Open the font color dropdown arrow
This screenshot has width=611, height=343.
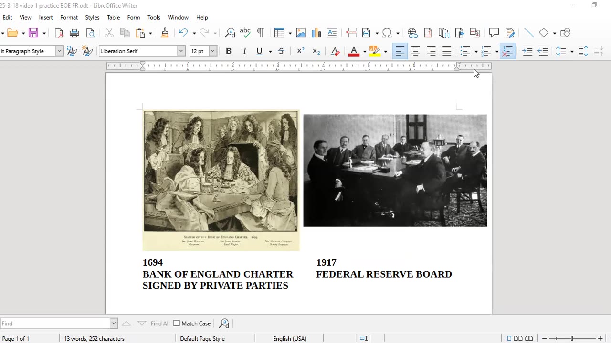click(x=364, y=51)
